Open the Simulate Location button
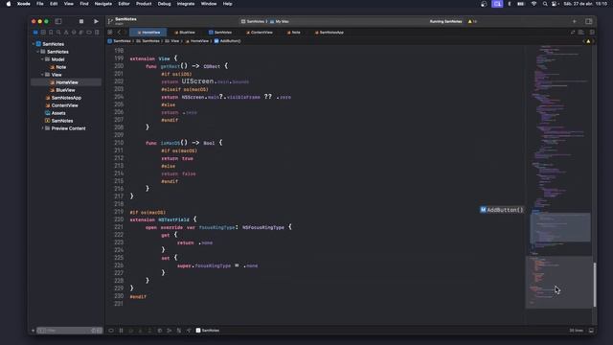This screenshot has height=345, width=613. (x=189, y=331)
